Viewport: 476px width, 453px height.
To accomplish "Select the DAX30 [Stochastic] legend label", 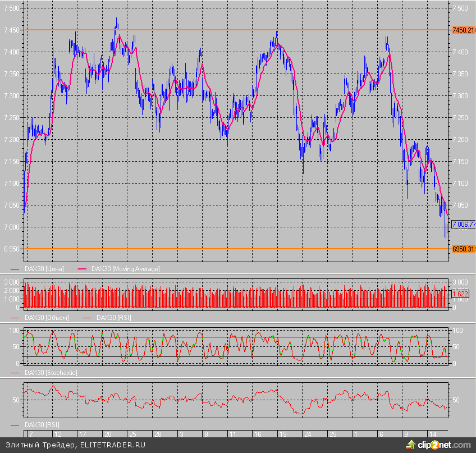I will [51, 373].
